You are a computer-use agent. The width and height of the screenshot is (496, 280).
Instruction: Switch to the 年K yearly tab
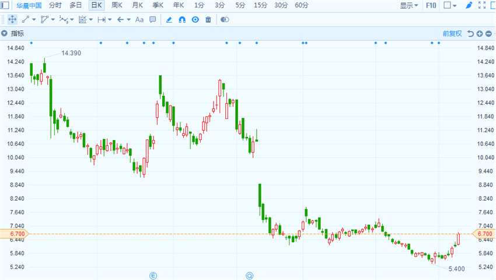tap(179, 5)
